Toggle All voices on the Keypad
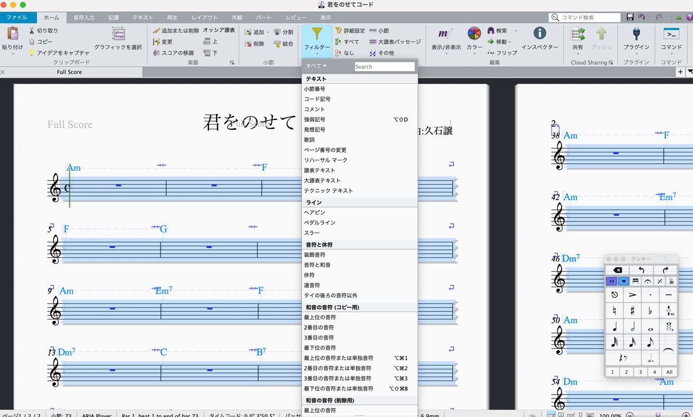693x417 pixels. pos(669,372)
